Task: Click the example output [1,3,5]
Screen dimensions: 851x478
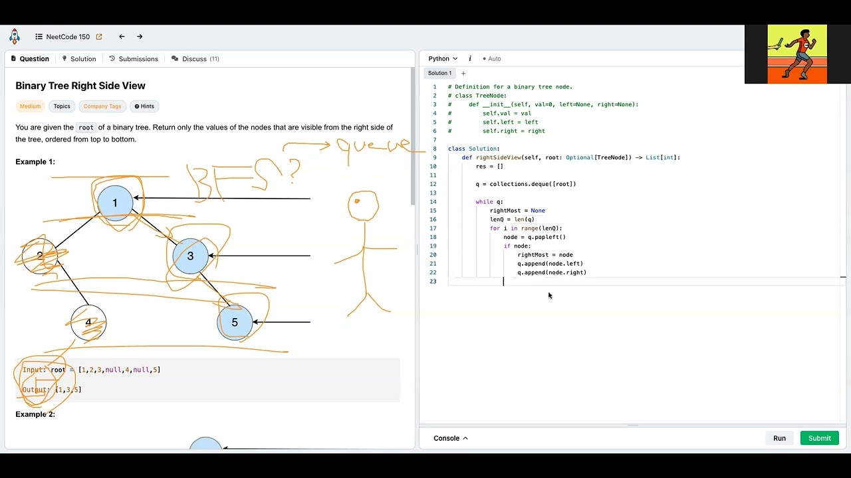Action: [68, 390]
